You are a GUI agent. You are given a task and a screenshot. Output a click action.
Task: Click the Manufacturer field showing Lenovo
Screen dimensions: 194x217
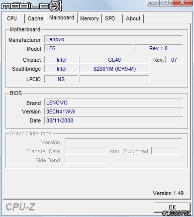tap(113, 39)
